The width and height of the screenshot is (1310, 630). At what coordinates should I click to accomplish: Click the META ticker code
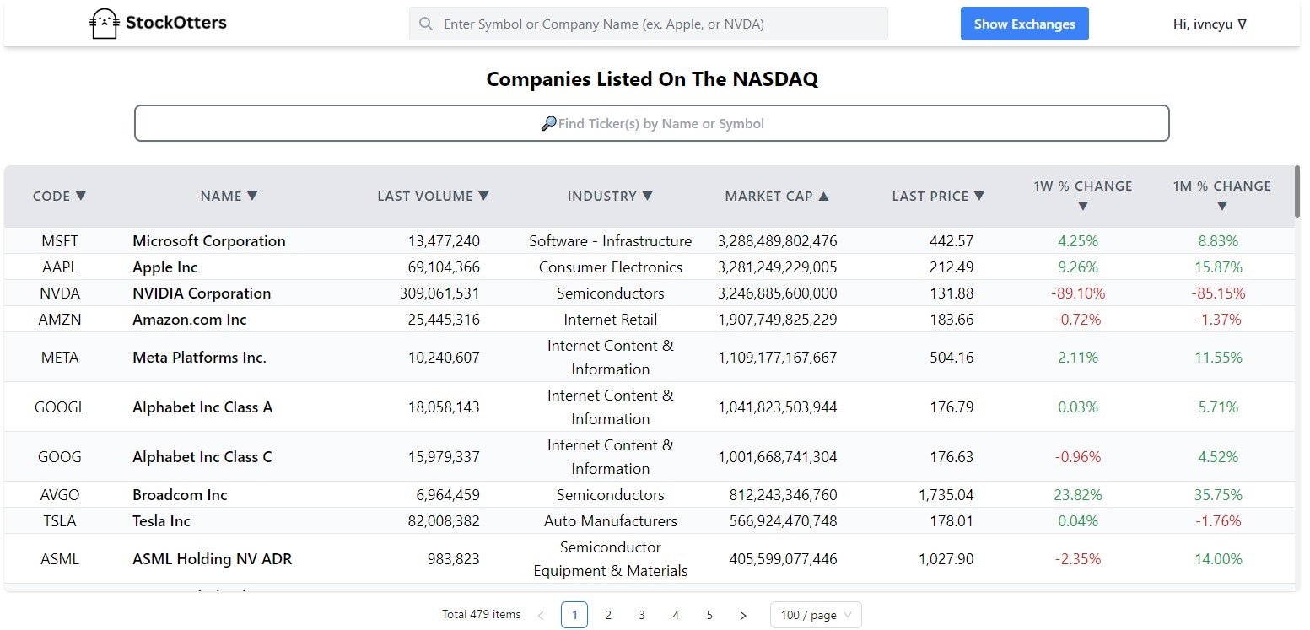(60, 358)
